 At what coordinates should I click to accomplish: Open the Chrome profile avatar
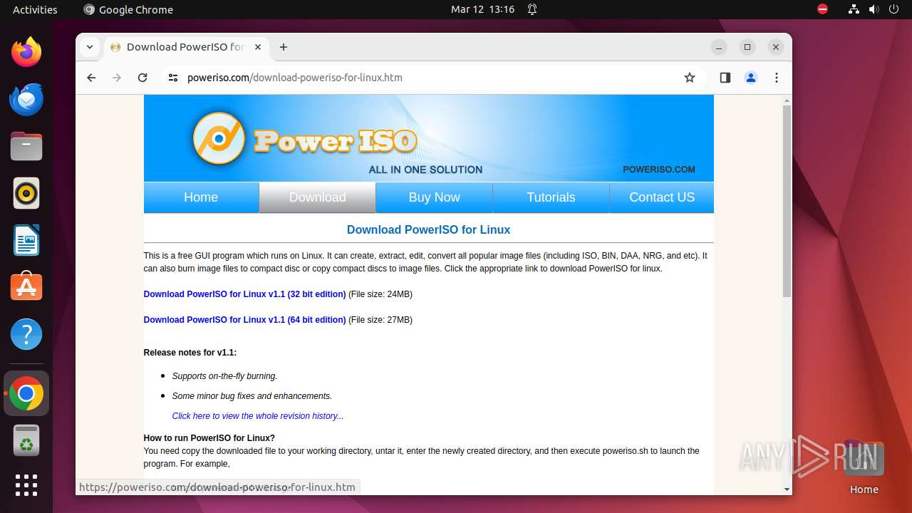click(x=751, y=78)
